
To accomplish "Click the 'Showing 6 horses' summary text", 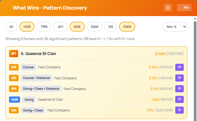I will coord(70,39).
